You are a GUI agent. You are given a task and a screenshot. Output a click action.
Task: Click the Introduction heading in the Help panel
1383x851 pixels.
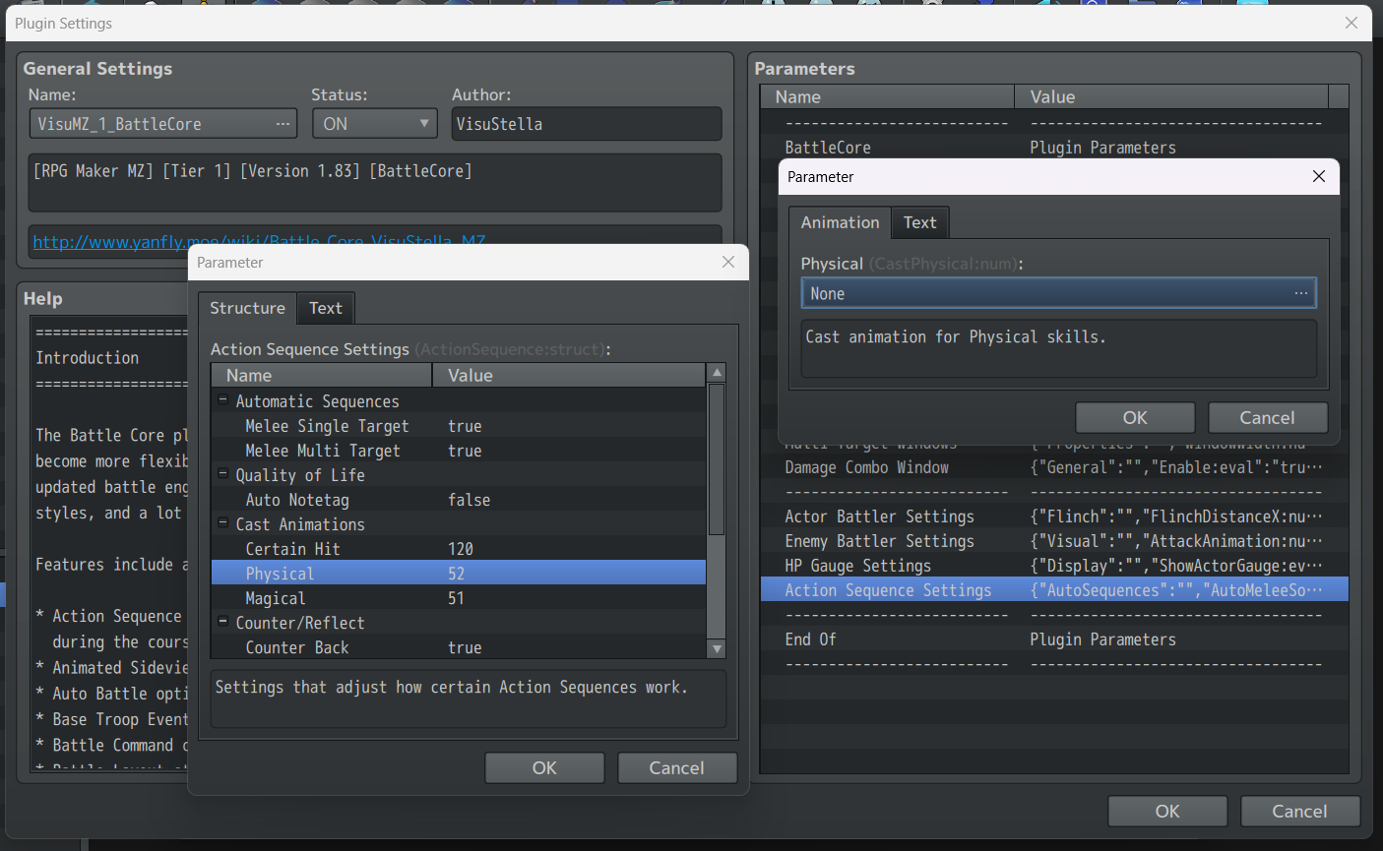click(x=88, y=358)
